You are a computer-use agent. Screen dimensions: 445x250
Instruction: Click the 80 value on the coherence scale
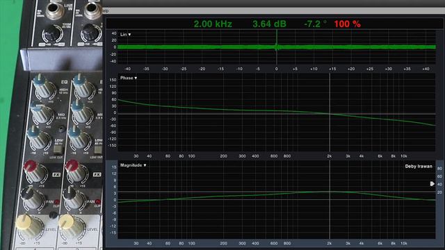439,168
